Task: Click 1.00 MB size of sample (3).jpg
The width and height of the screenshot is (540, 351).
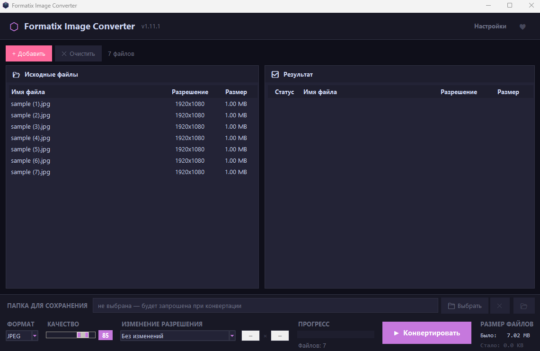Action: coord(236,126)
